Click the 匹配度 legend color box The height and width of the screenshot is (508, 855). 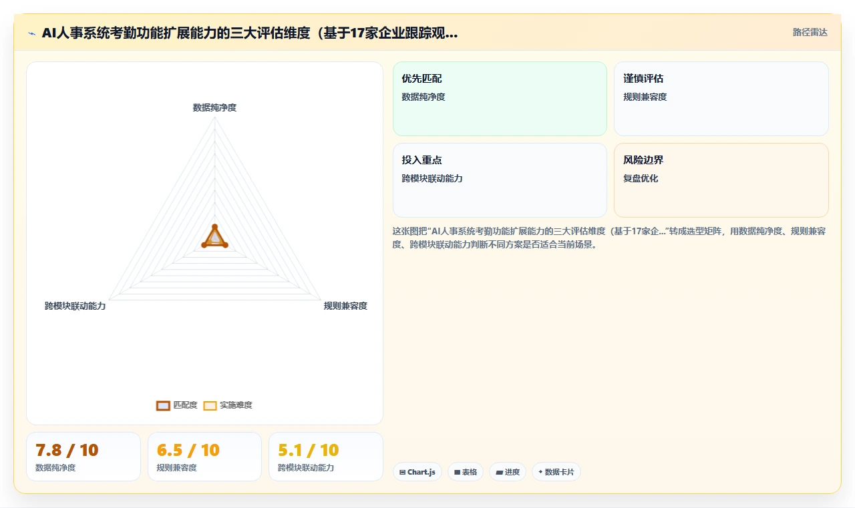[x=163, y=405]
